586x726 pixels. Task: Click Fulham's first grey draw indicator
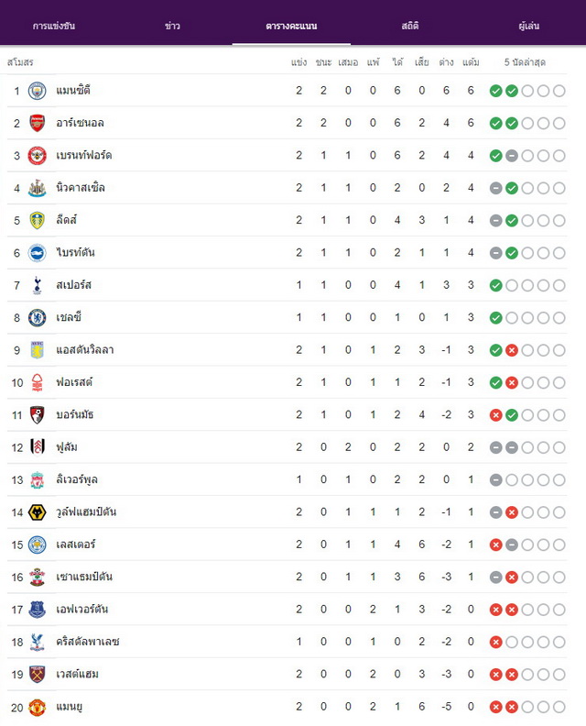point(495,447)
